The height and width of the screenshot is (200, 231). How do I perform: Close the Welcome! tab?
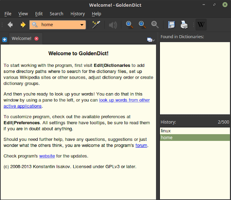36,39
